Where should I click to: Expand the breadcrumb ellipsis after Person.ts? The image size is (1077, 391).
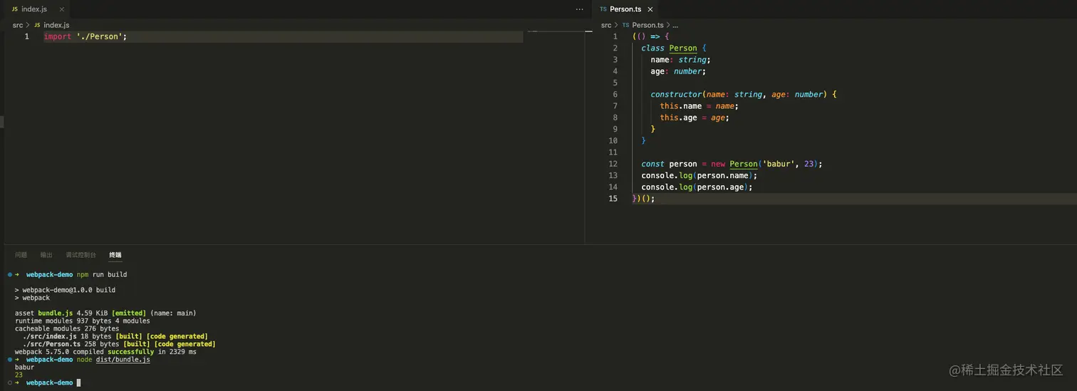click(675, 25)
